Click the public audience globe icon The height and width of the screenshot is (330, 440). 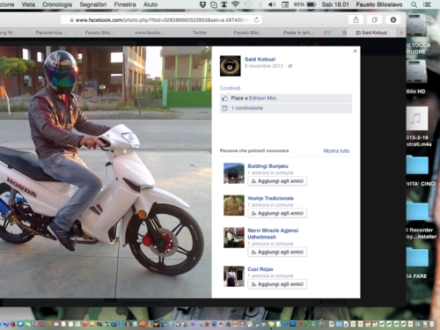(x=290, y=66)
